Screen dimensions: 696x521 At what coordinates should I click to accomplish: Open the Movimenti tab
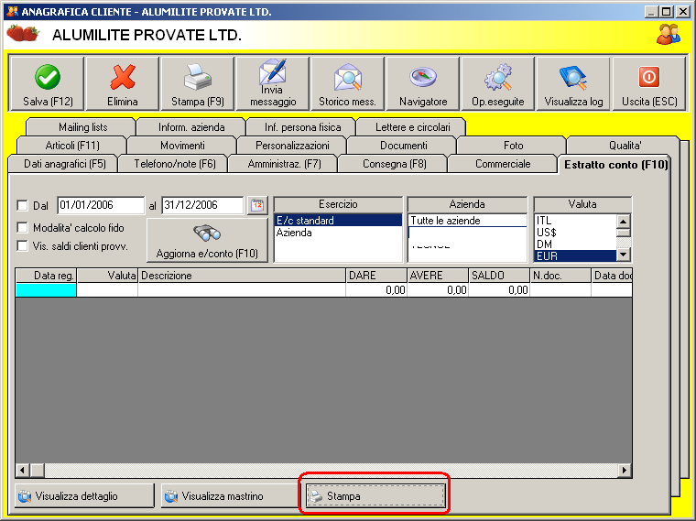(x=182, y=146)
